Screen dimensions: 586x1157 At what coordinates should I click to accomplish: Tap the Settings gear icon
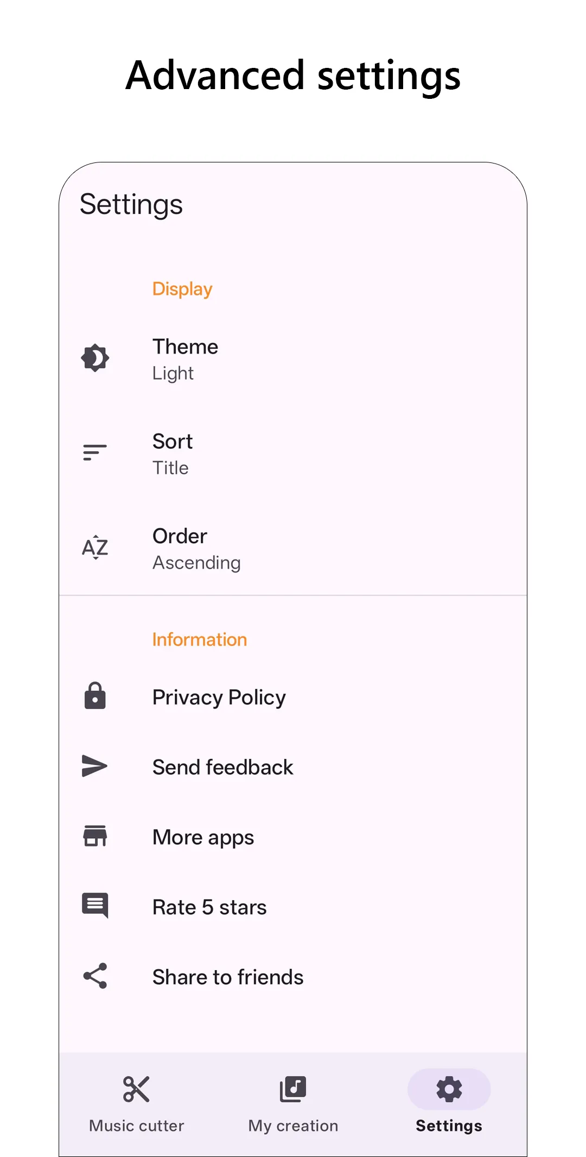tap(449, 1089)
